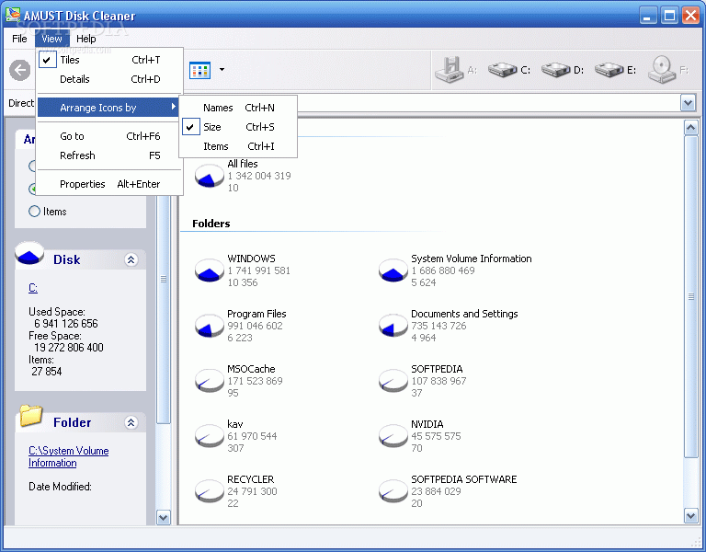706x552 pixels.
Task: Click the MSOCache pie icon
Action: 210,381
